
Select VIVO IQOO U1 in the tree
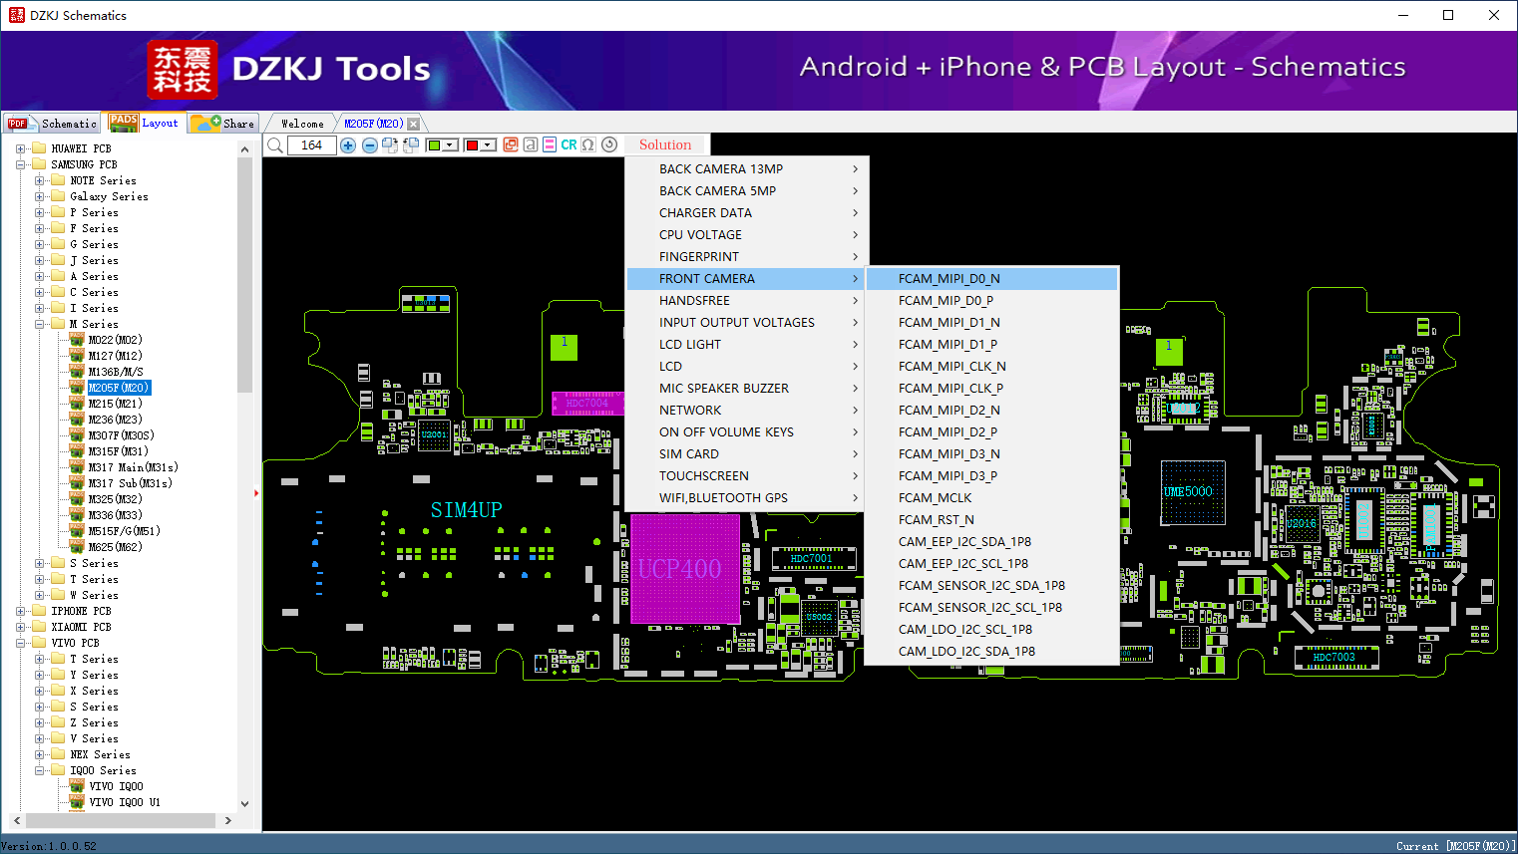[125, 802]
